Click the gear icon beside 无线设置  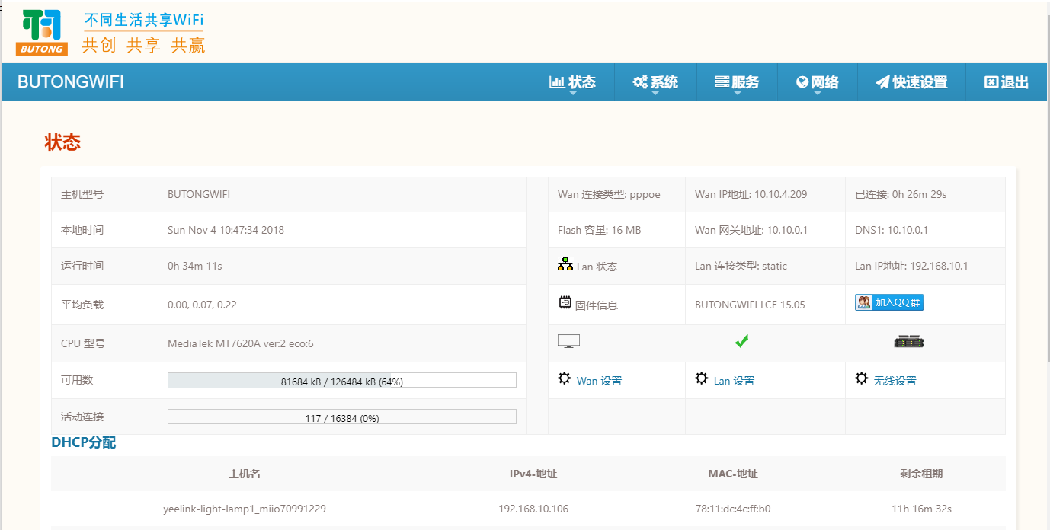pos(862,378)
